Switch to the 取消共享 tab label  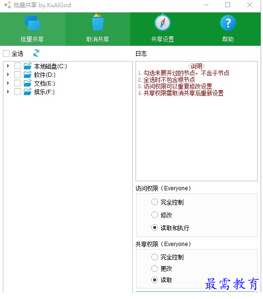pyautogui.click(x=98, y=39)
